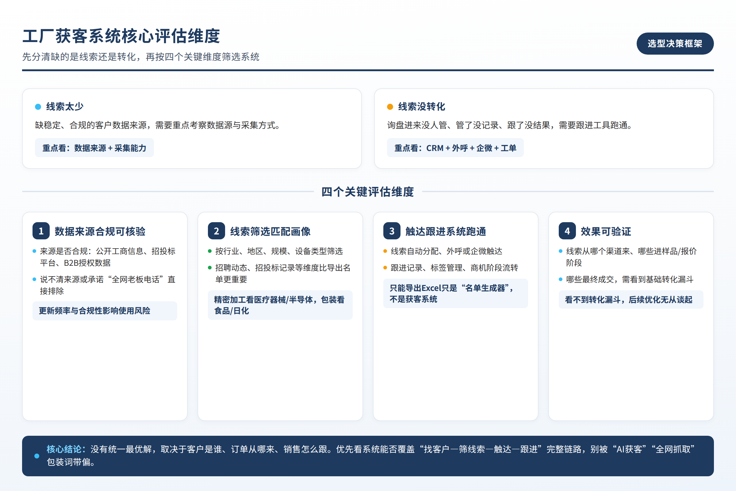The image size is (736, 491).
Task: Click the bullet 哪些最终成交，需看到基础转化漏斗
Action: 630,279
